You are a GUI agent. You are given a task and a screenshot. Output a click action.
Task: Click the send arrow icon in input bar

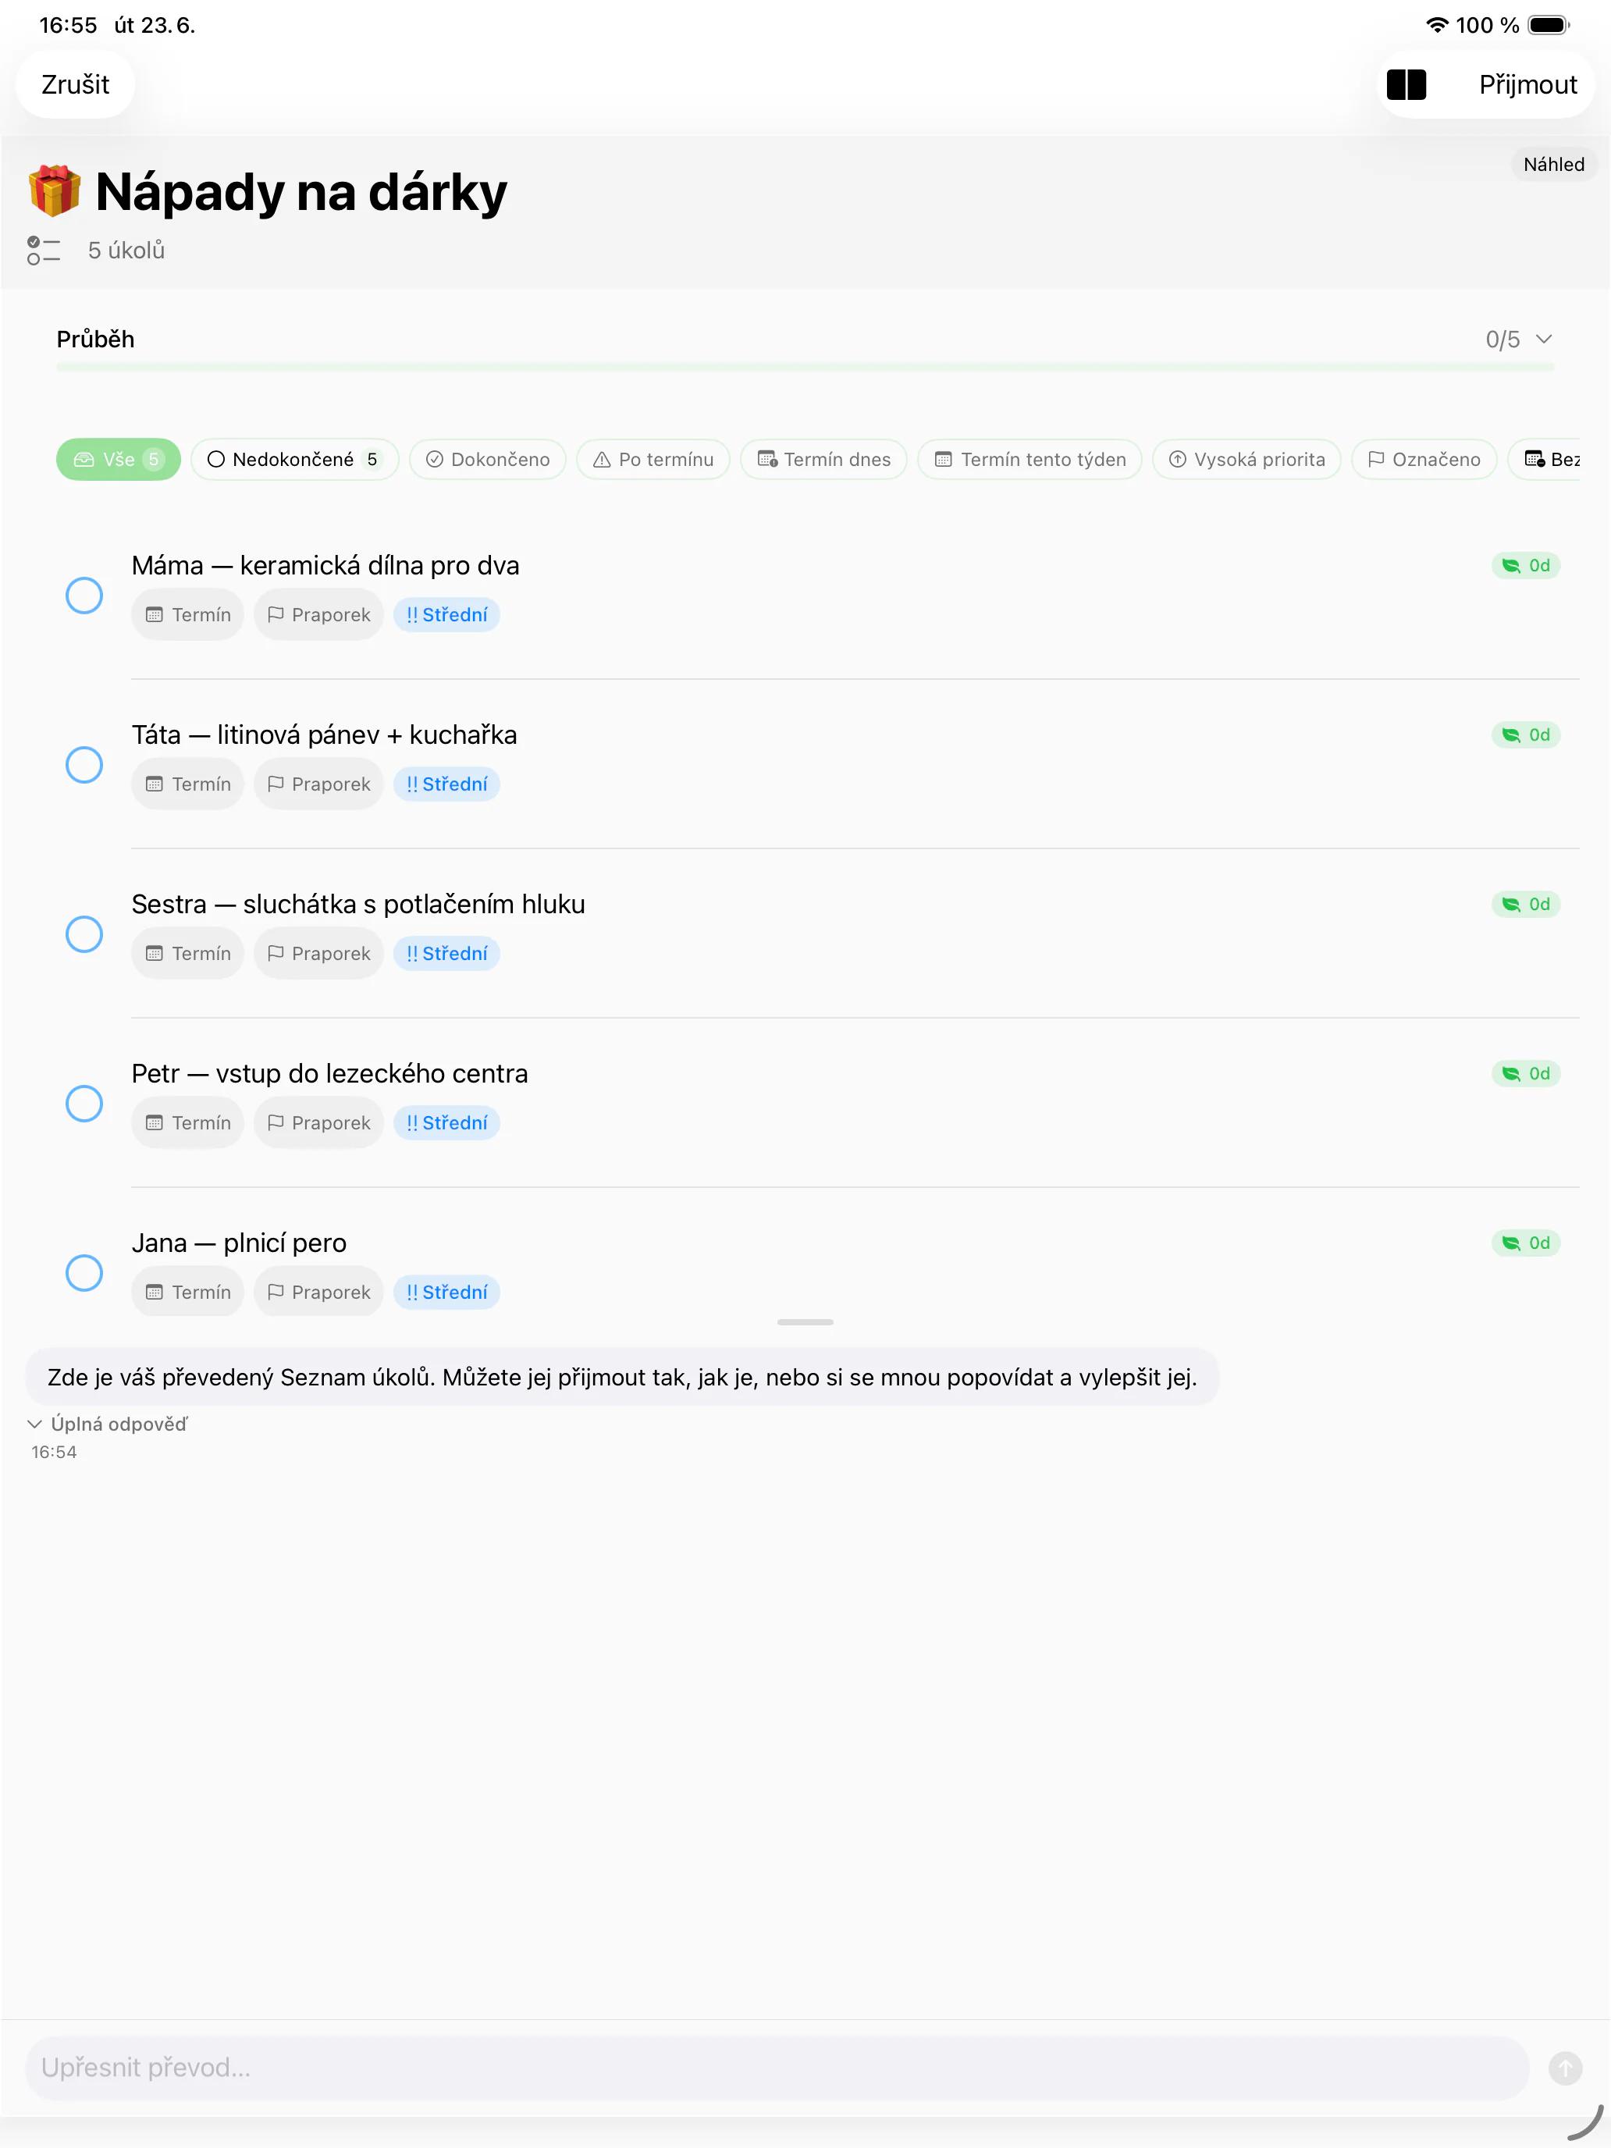coord(1564,2068)
